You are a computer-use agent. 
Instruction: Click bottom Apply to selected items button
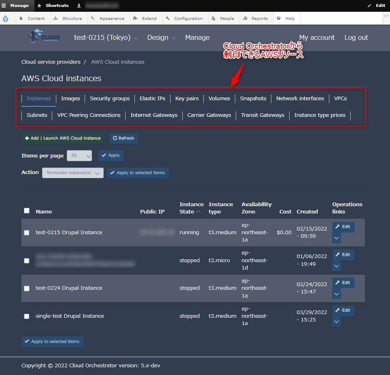click(x=52, y=342)
